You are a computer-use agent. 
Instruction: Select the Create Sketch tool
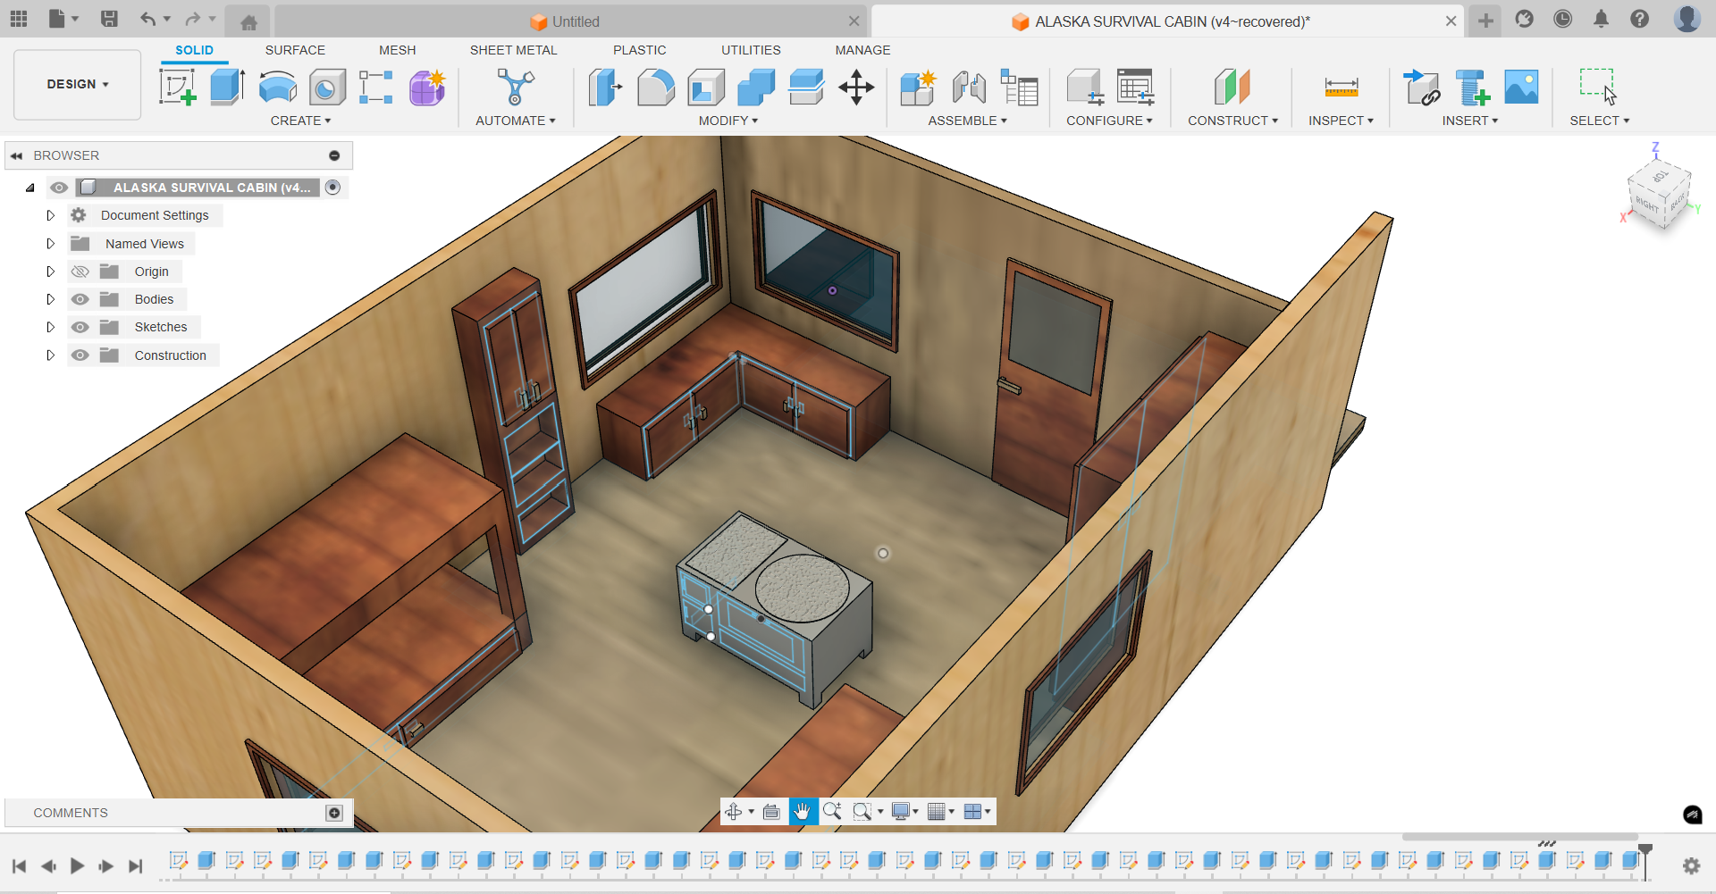click(177, 88)
